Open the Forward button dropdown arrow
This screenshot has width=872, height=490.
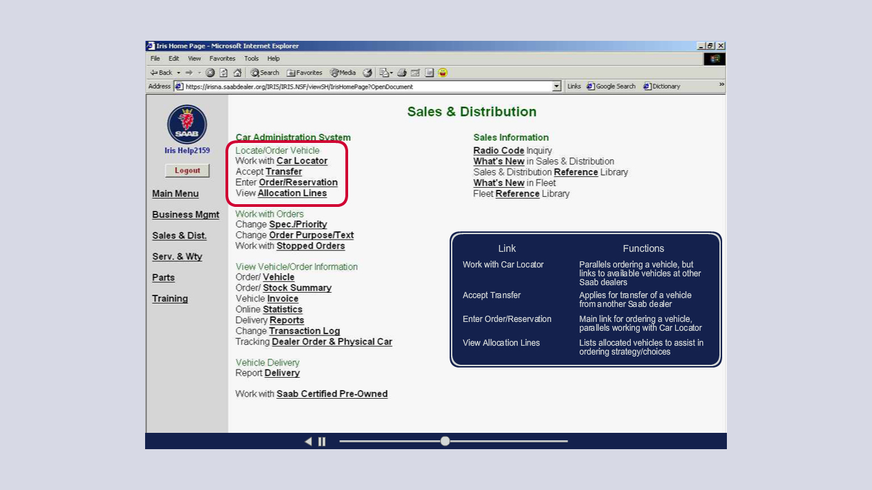click(x=200, y=73)
